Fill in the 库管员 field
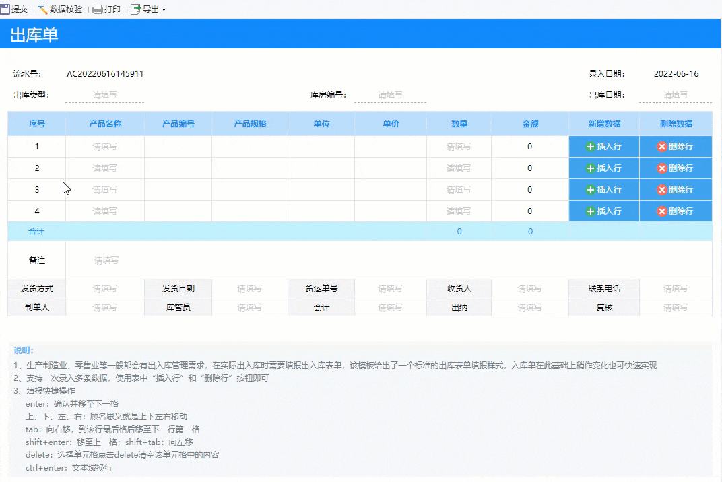The height and width of the screenshot is (482, 722). click(x=250, y=307)
